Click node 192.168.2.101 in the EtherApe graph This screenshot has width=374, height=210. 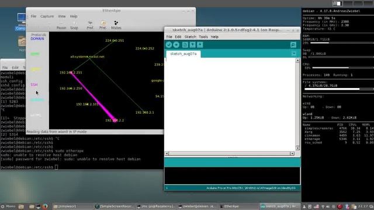click(87, 104)
